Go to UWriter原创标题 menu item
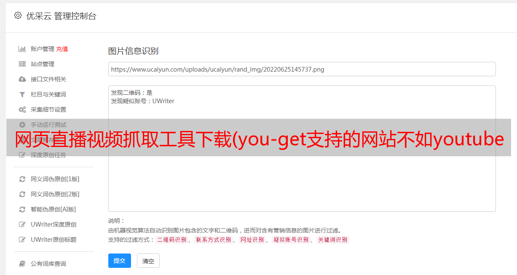 coord(54,240)
